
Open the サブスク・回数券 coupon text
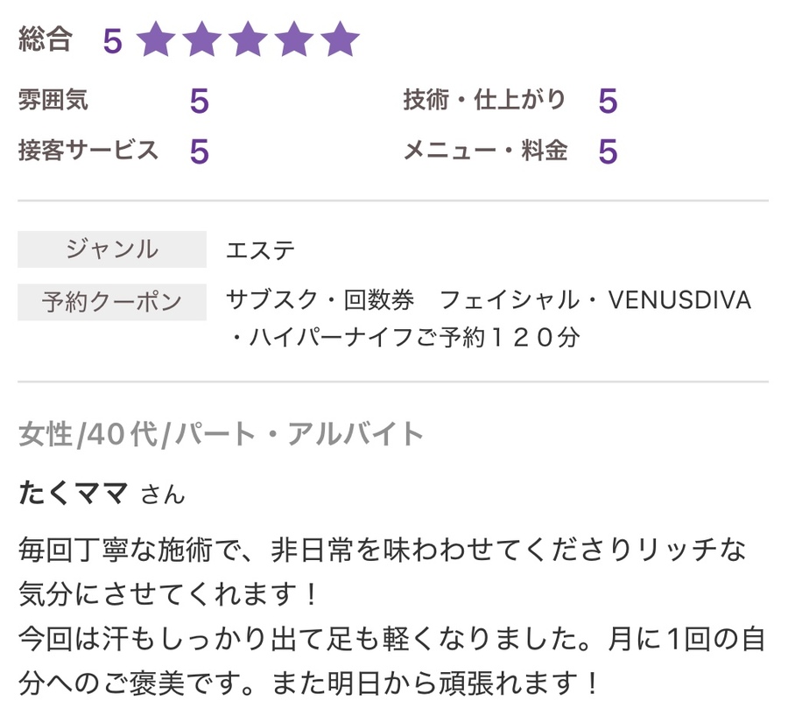click(320, 301)
